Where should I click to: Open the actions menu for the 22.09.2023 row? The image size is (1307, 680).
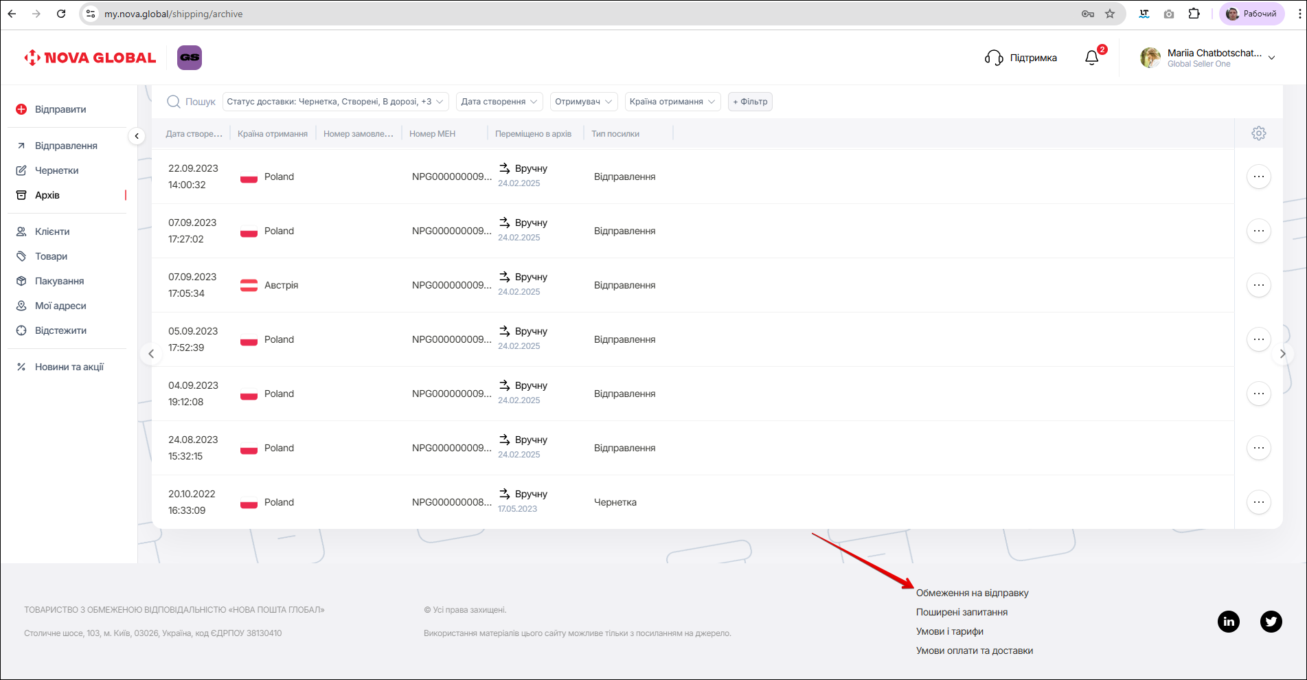click(x=1258, y=177)
